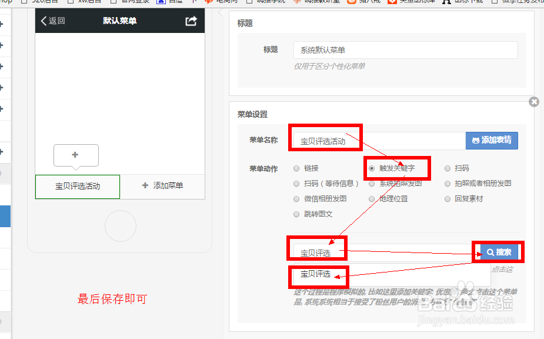Select the 地理位置 radio option

tap(372, 198)
